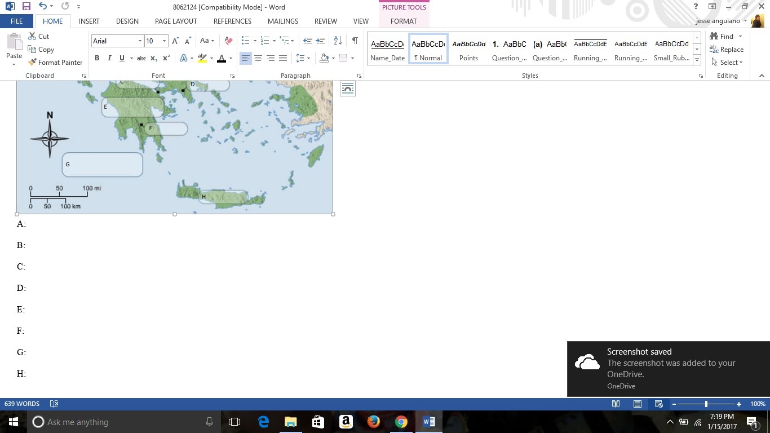Open the FILE menu
This screenshot has width=770, height=433.
point(17,21)
